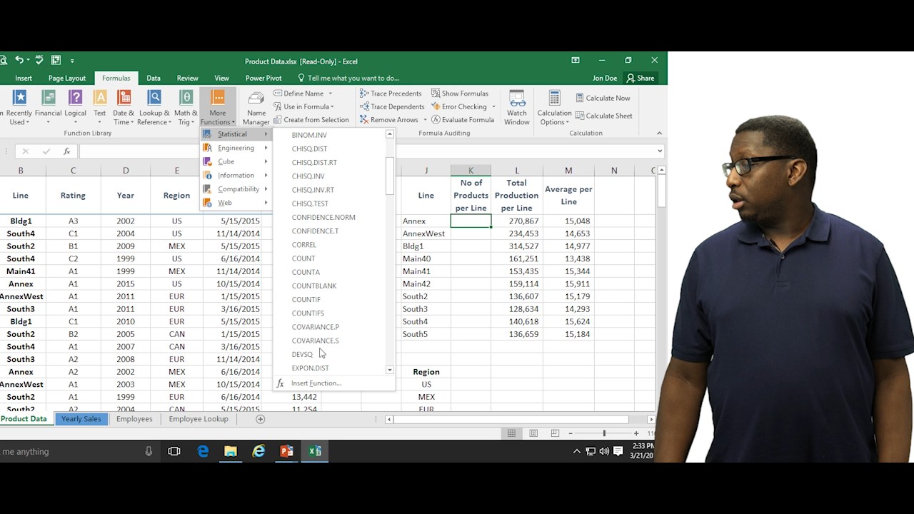This screenshot has height=514, width=914.
Task: Open the Page Layout ribbon tab
Action: click(67, 78)
